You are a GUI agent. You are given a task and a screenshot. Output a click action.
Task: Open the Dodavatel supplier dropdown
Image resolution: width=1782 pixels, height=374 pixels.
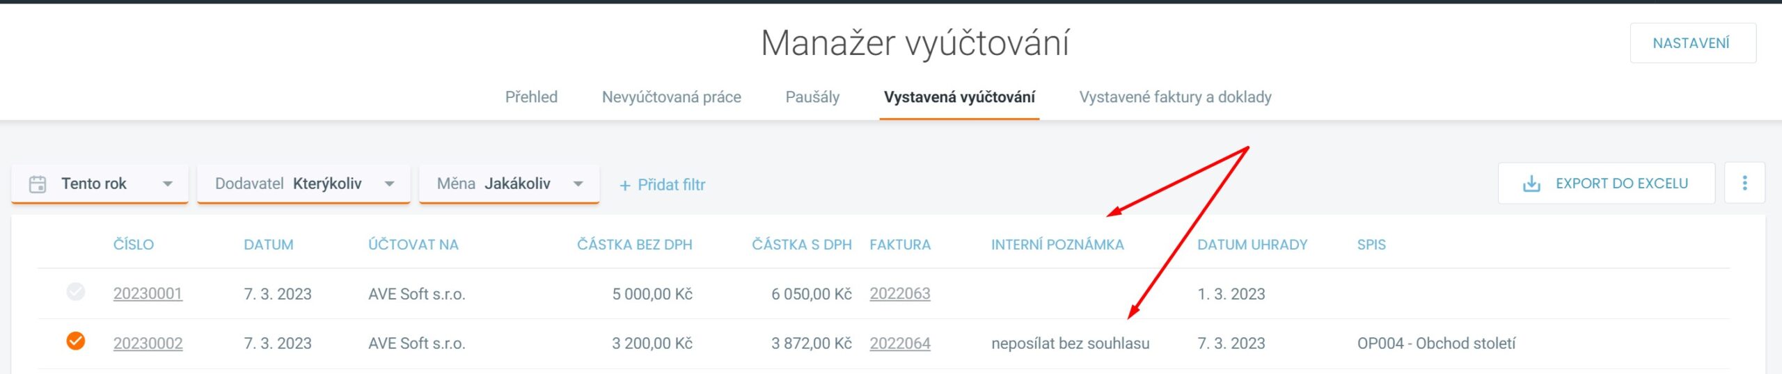[389, 184]
